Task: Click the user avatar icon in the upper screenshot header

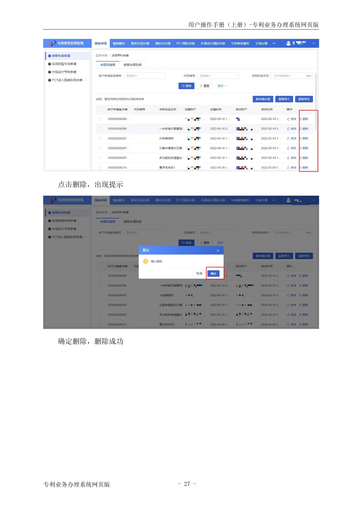Action: point(288,43)
